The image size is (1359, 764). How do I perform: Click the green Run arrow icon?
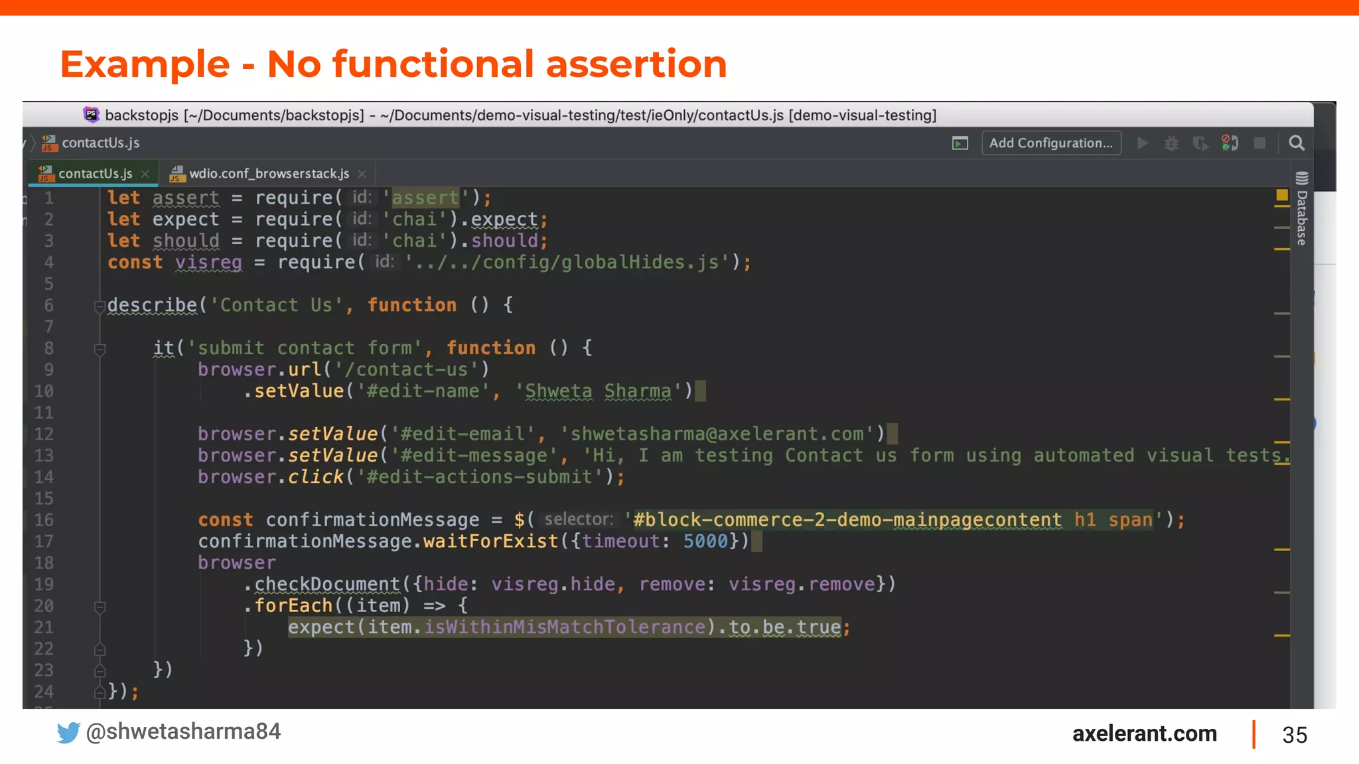1142,143
